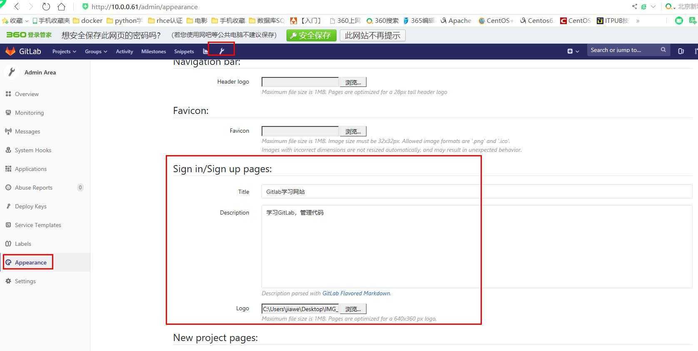Click the Overview grid icon in sidebar
This screenshot has height=351, width=698.
[x=8, y=94]
